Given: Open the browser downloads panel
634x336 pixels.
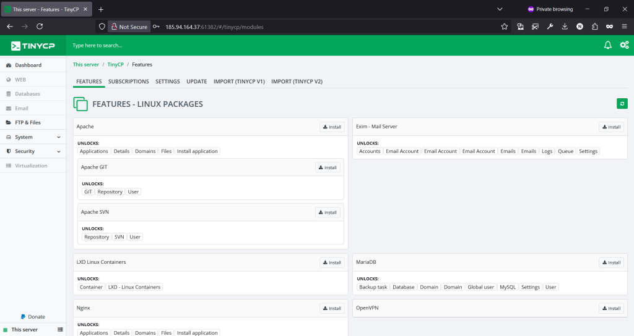Looking at the screenshot, I should pyautogui.click(x=565, y=27).
